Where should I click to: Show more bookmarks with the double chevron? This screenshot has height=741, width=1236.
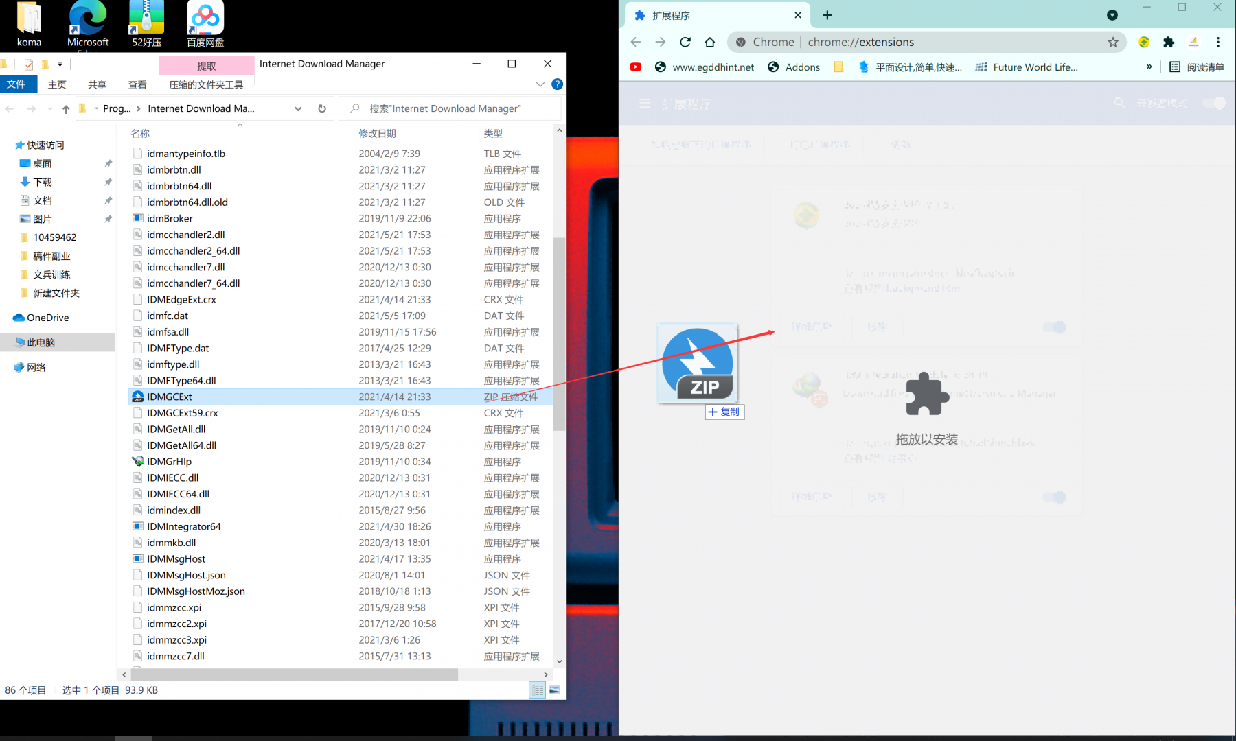(x=1149, y=67)
